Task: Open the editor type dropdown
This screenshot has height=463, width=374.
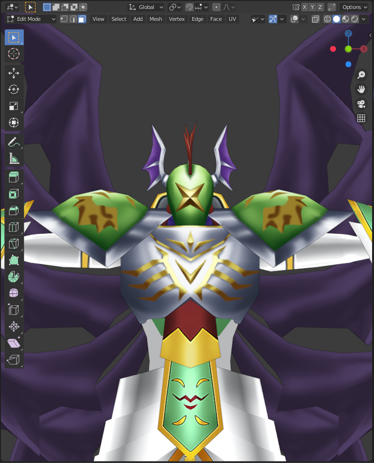Action: pyautogui.click(x=12, y=7)
